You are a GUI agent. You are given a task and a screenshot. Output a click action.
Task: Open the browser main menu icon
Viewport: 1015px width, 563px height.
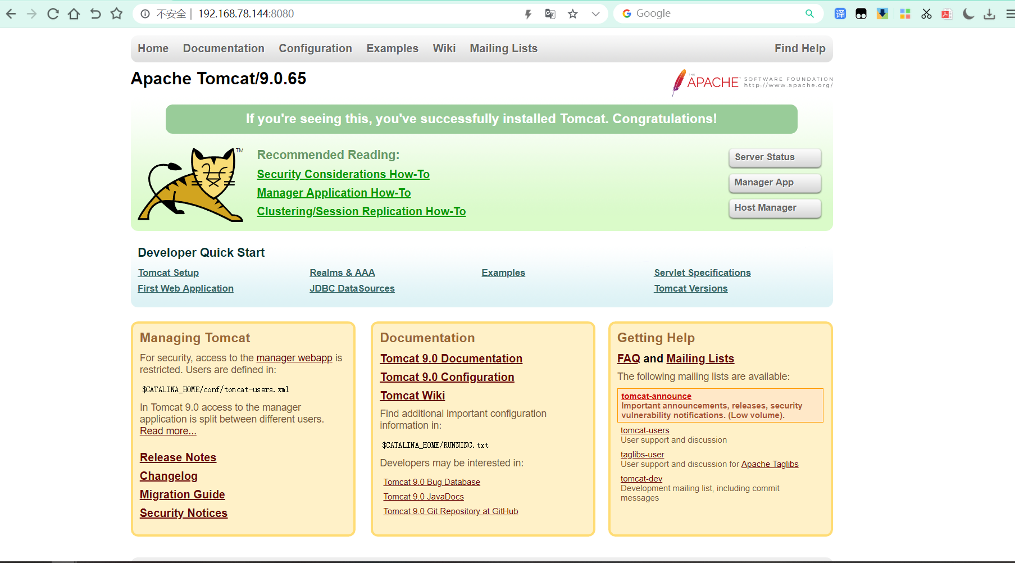[x=1010, y=14]
